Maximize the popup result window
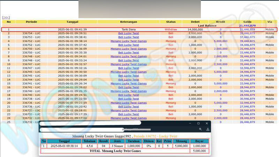 coord(198,123)
